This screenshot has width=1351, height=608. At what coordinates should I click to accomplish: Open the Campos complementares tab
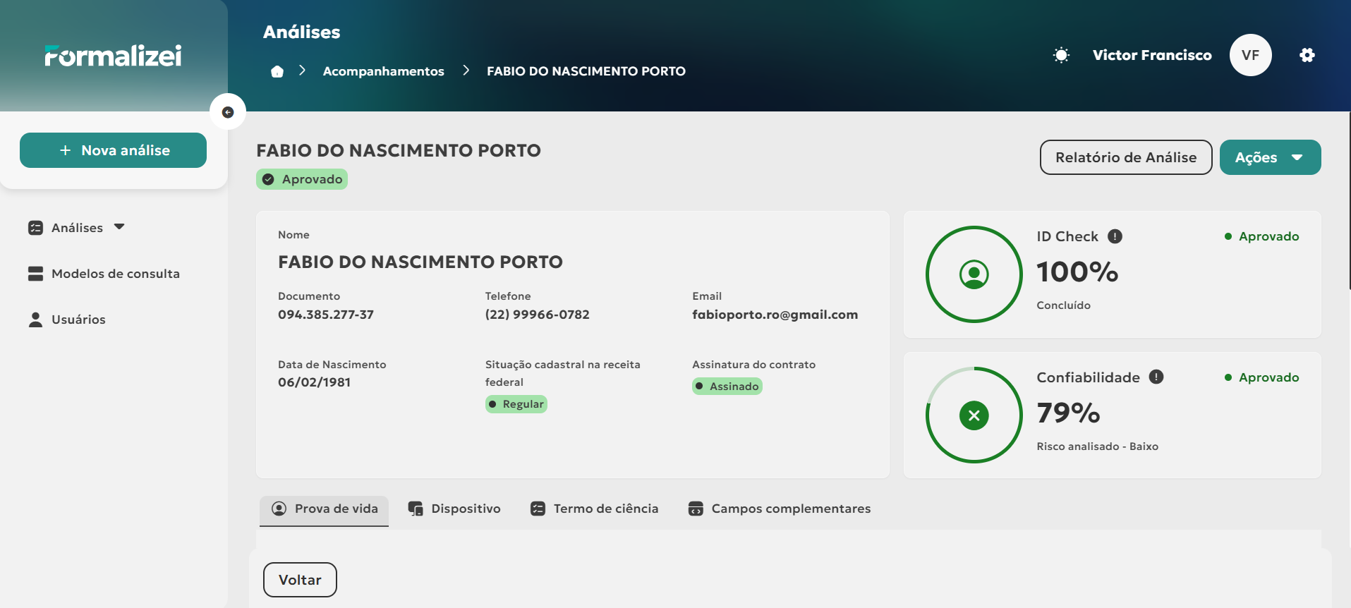click(780, 509)
